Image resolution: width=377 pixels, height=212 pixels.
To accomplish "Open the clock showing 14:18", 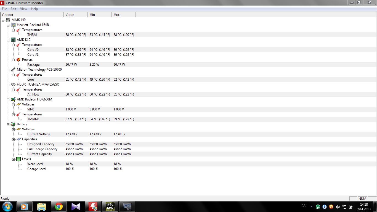I will point(364,206).
